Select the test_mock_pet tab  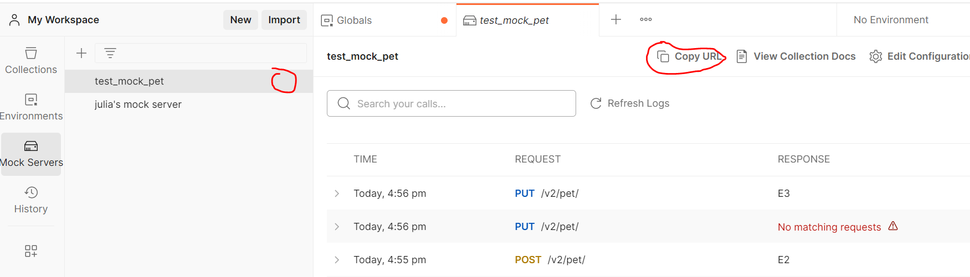[514, 20]
